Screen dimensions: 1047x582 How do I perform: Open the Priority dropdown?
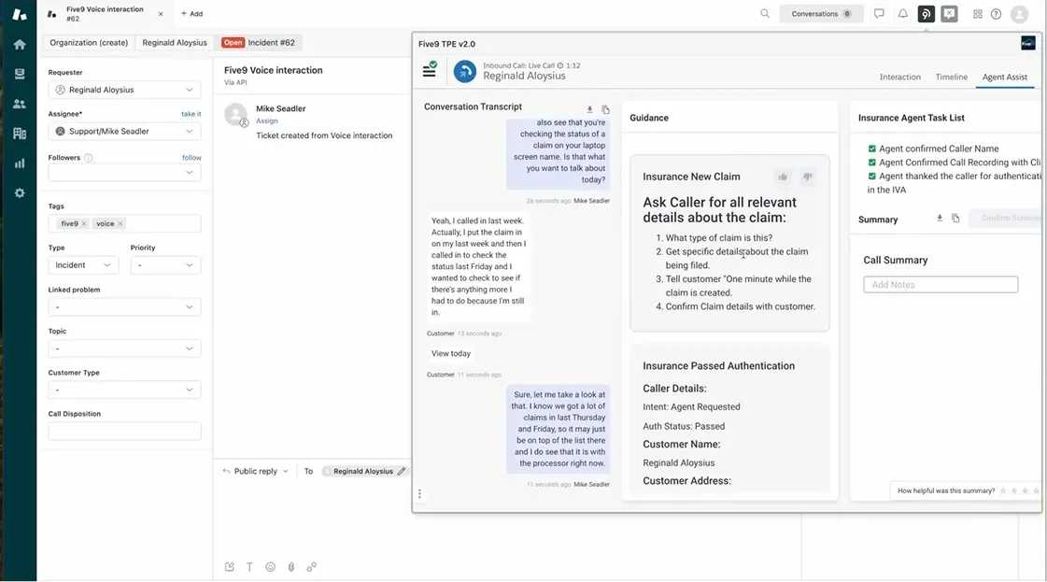pos(165,265)
